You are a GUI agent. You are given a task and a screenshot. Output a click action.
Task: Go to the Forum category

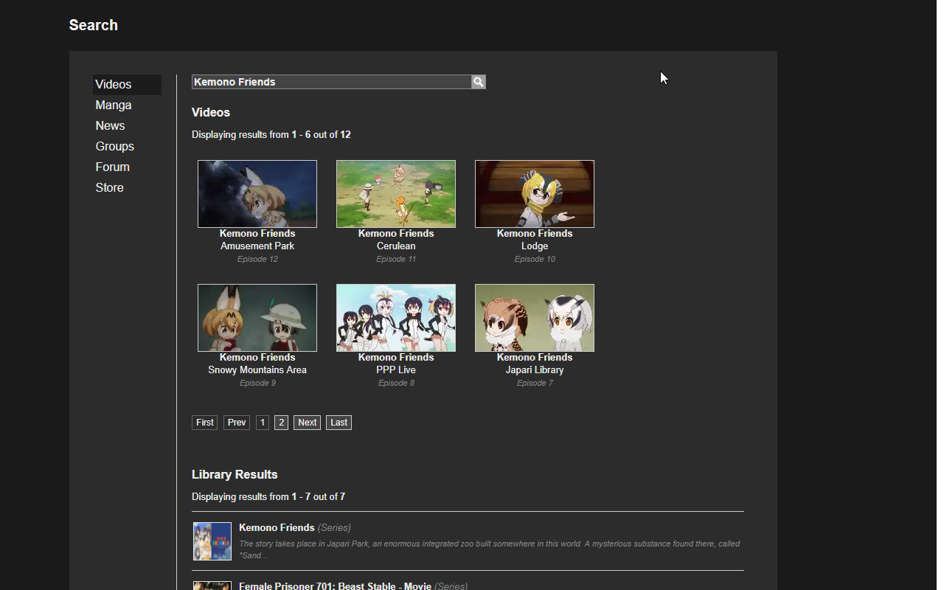pos(112,167)
